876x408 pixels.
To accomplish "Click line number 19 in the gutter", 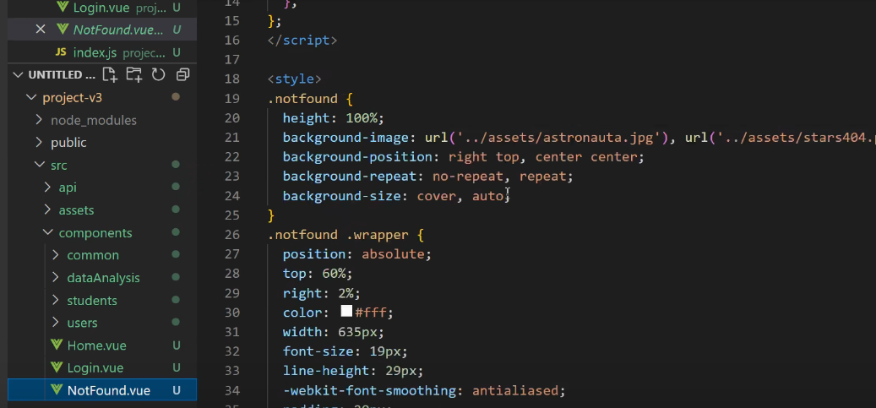I will pos(231,98).
